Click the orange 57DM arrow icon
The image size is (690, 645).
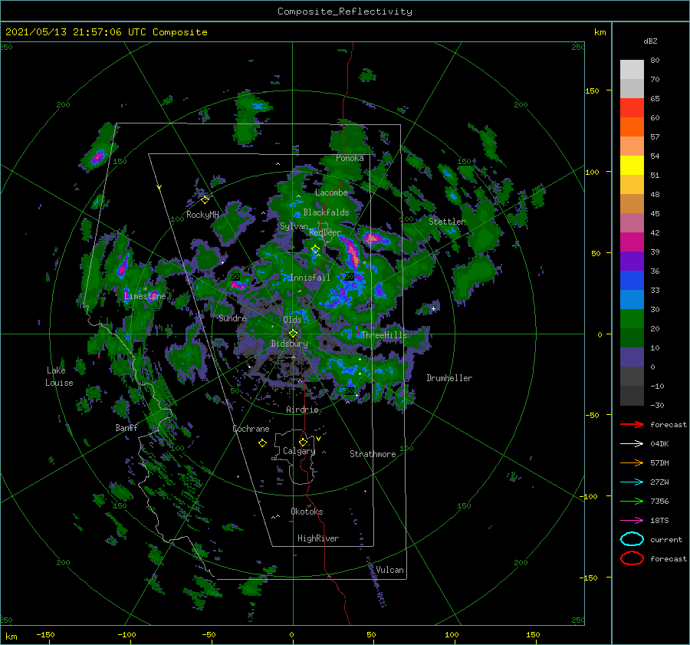pos(632,462)
